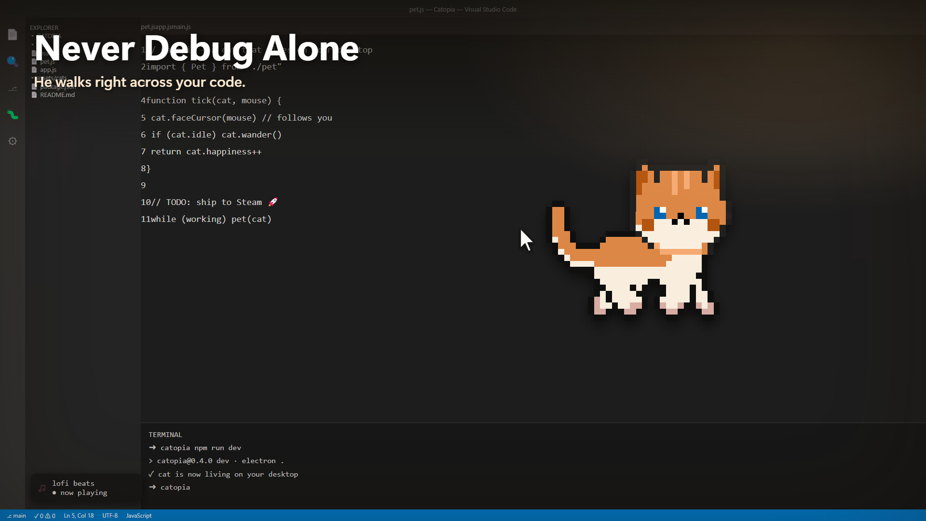Image resolution: width=926 pixels, height=521 pixels.
Task: Click the rocket emoji after Steam
Action: coord(273,202)
